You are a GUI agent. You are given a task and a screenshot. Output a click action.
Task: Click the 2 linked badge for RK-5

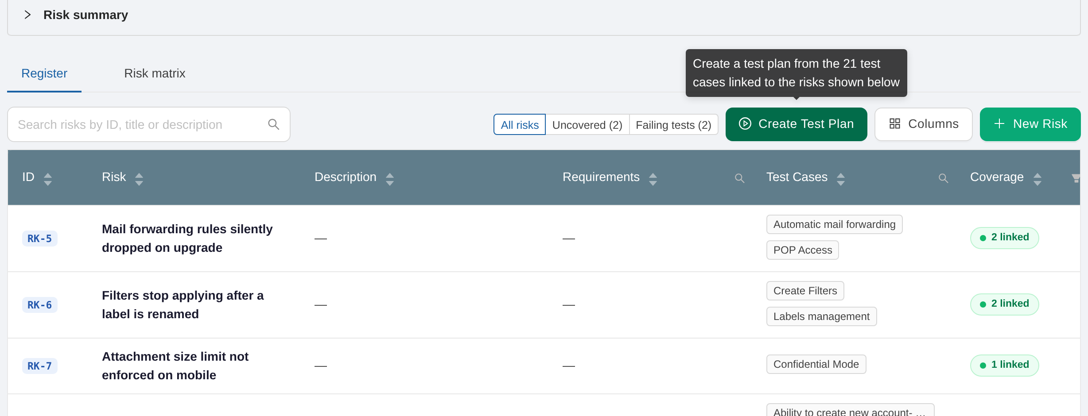coord(1005,238)
